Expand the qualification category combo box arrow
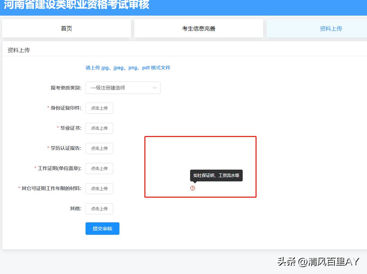Image resolution: width=367 pixels, height=274 pixels. click(155, 88)
